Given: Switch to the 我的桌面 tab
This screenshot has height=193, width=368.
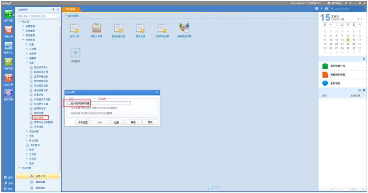Looking at the screenshot, I should (x=70, y=9).
